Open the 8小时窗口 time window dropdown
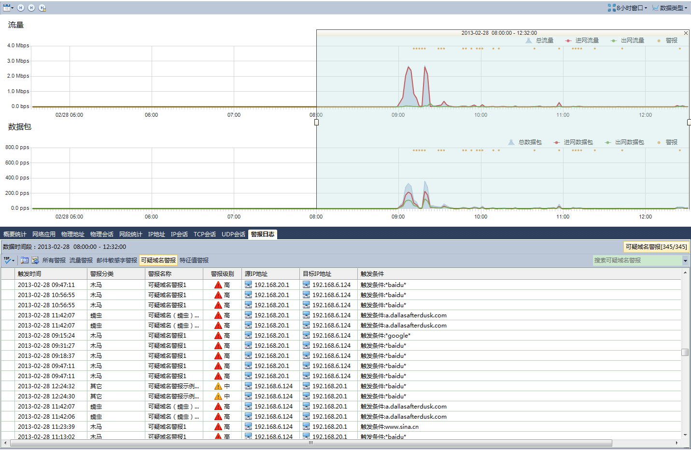This screenshot has width=691, height=450. click(627, 8)
